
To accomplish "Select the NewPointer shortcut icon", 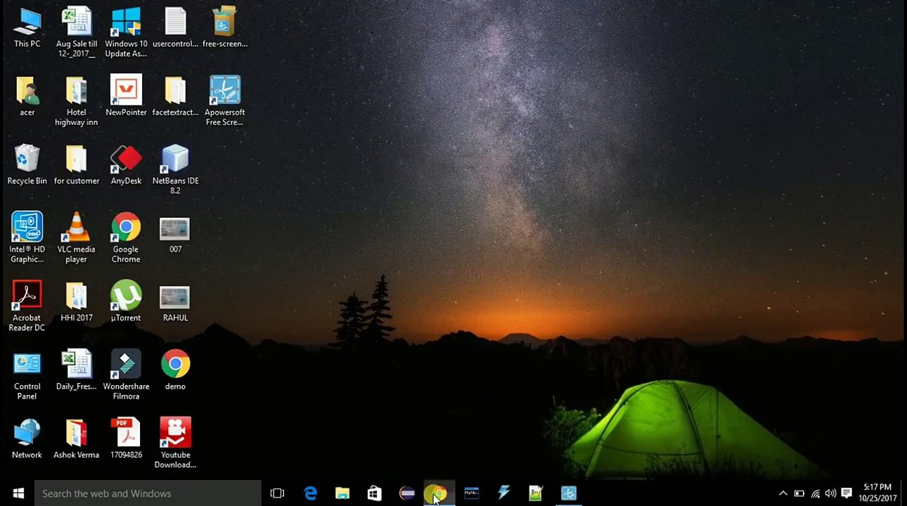I will 126,96.
